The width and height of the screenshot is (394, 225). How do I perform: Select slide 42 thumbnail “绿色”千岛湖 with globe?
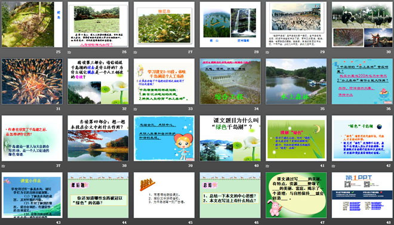[362, 138]
